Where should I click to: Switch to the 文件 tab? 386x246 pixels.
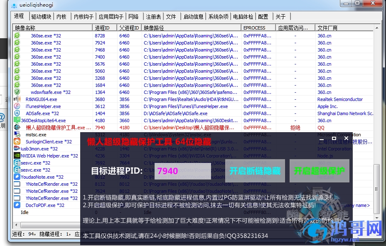tap(171, 17)
